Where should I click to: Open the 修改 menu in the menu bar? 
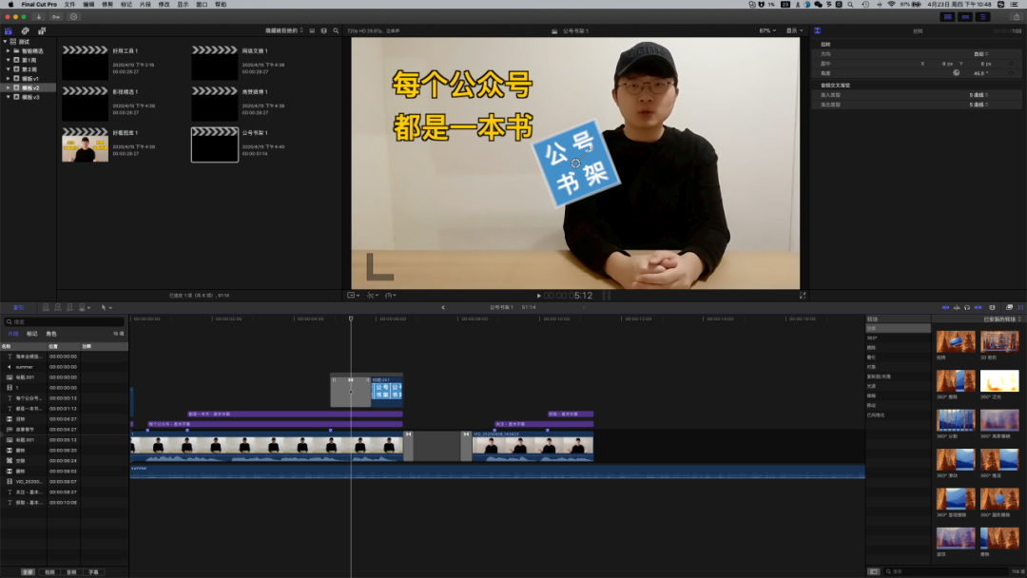[x=164, y=4]
